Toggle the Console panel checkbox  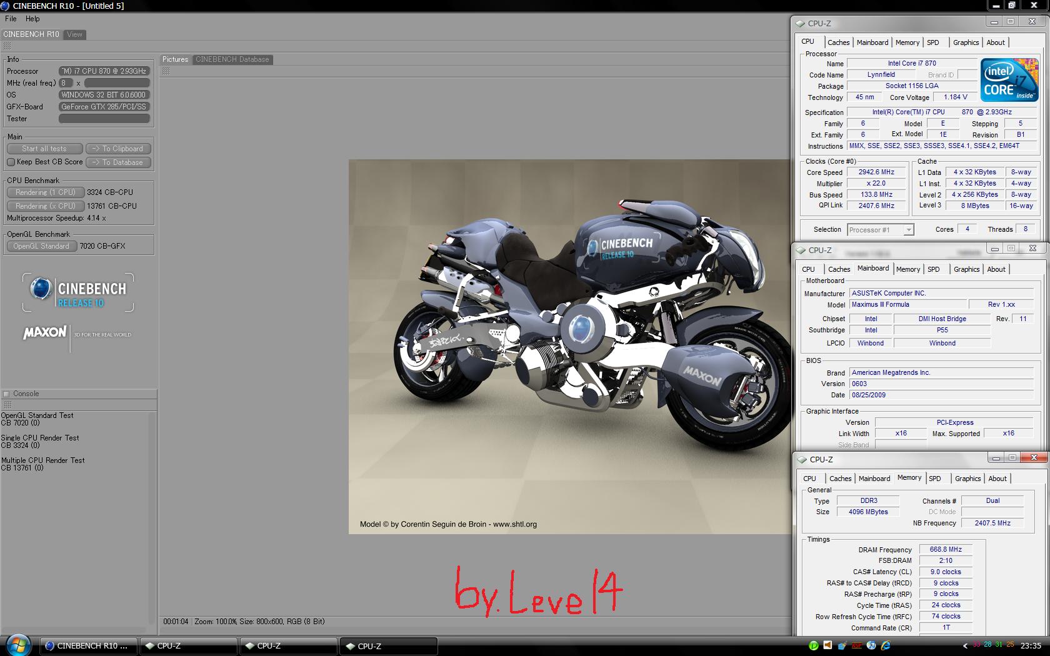[6, 394]
